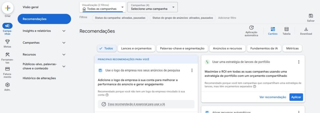
Task: Click Adicionar filtro field
Action: tap(227, 18)
